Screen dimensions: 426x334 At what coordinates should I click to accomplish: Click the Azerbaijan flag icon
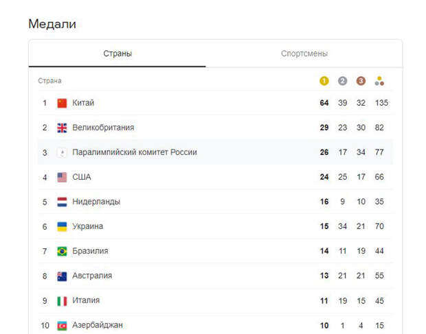[x=62, y=326]
